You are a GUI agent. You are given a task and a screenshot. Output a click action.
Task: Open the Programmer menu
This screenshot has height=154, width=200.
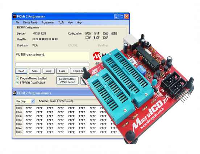pyautogui.click(x=48, y=23)
